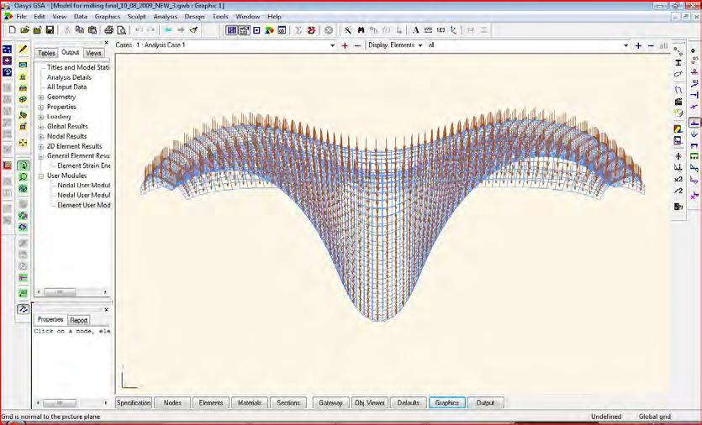Collapse the User Modules tree node
This screenshot has height=425, width=702.
click(41, 176)
